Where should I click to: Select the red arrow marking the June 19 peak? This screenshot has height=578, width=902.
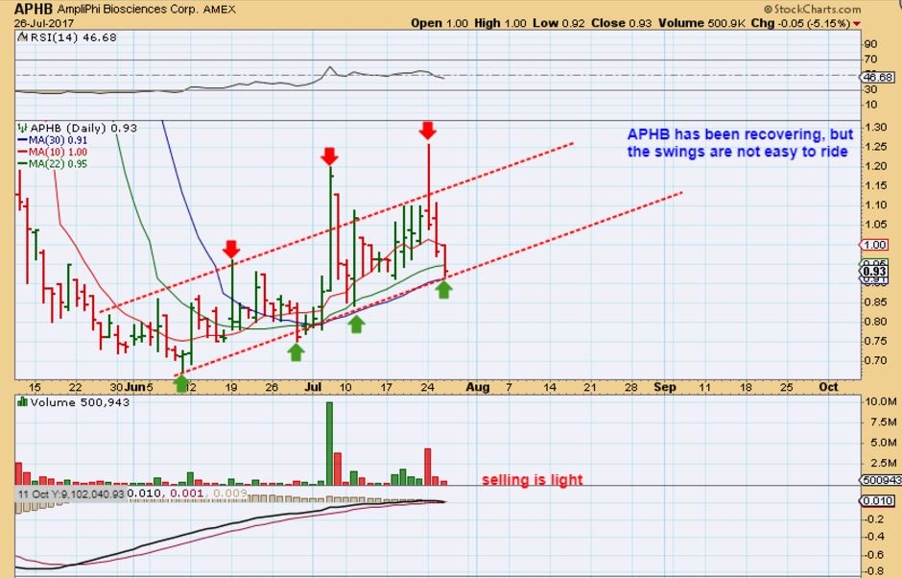(x=231, y=250)
